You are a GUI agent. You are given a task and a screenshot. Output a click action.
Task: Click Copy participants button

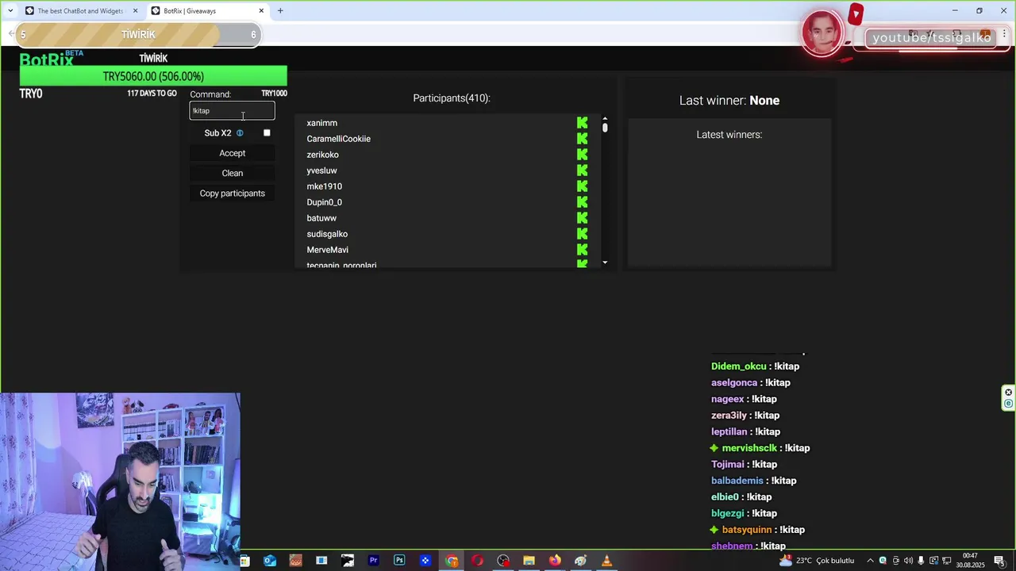[x=233, y=194]
